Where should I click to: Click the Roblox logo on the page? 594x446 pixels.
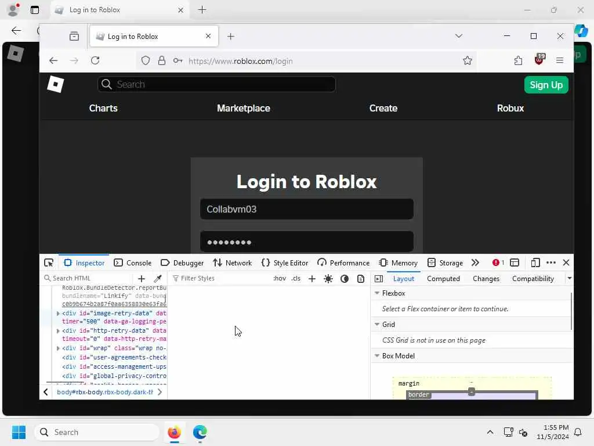(55, 84)
